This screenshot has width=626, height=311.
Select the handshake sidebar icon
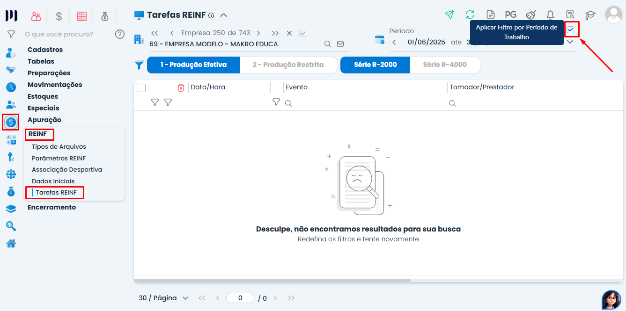click(11, 70)
